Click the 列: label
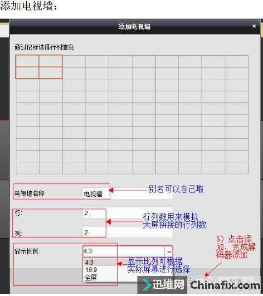 pos(18,233)
